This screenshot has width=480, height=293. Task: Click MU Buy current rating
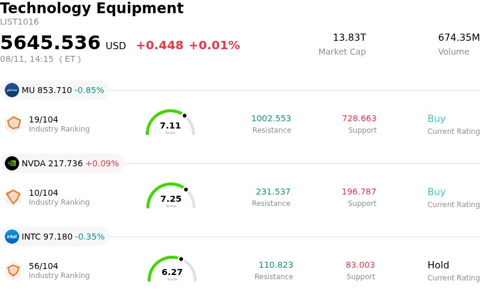tap(437, 119)
